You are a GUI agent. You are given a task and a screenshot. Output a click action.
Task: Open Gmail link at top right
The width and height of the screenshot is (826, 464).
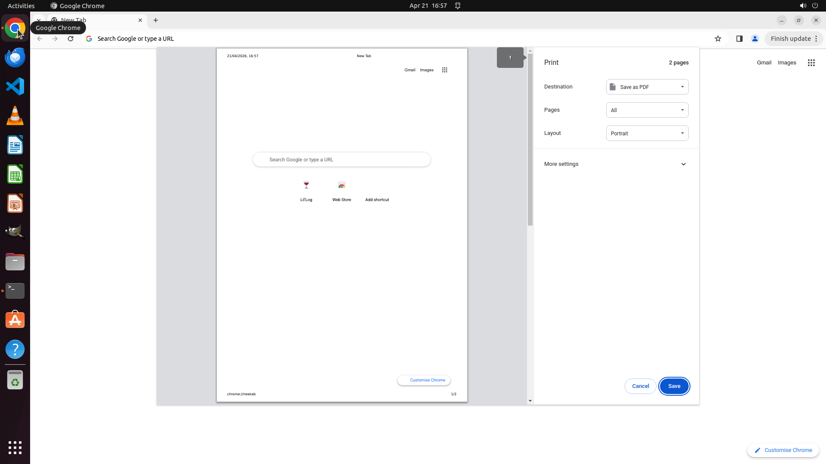764,63
